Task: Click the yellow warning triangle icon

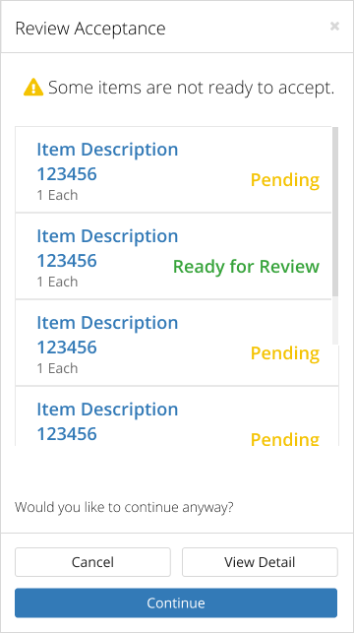Action: point(33,88)
